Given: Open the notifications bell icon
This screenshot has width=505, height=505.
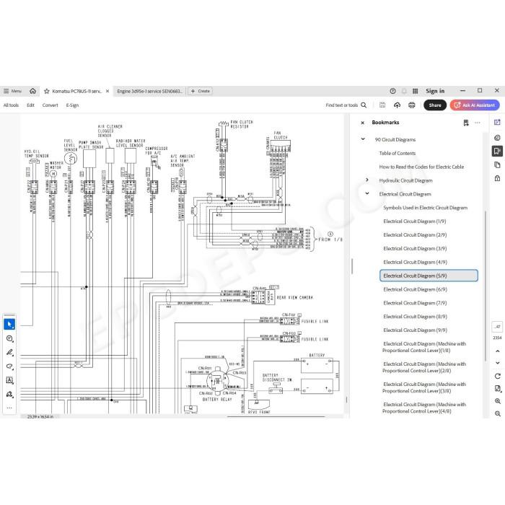Looking at the screenshot, I should (x=404, y=91).
